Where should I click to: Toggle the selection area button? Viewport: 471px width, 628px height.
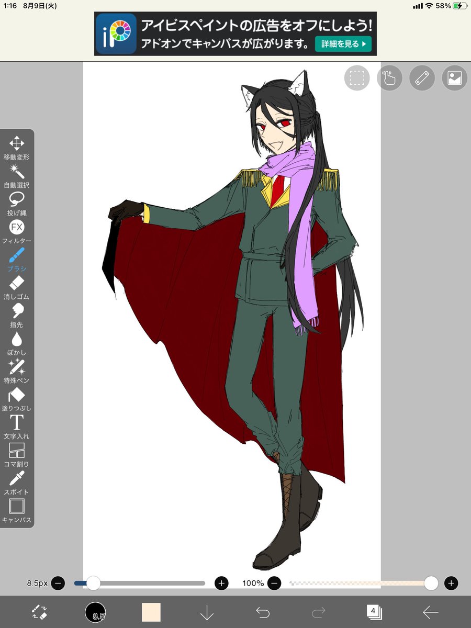click(357, 78)
